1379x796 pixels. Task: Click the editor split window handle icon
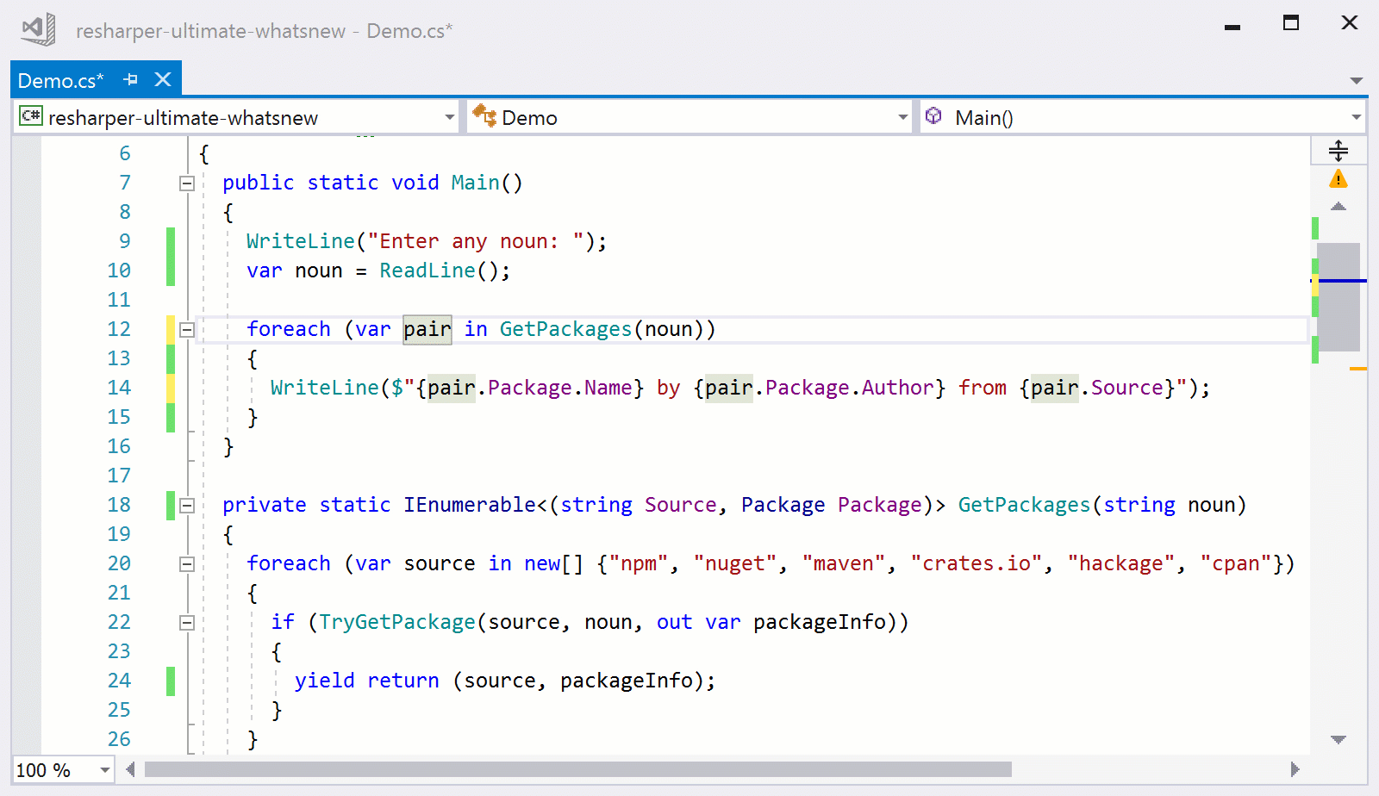tap(1338, 151)
